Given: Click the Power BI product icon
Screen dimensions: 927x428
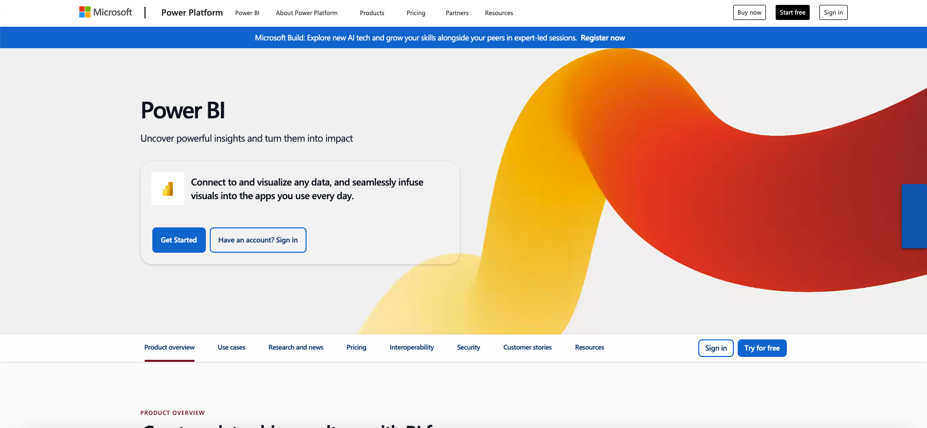Looking at the screenshot, I should click(168, 188).
